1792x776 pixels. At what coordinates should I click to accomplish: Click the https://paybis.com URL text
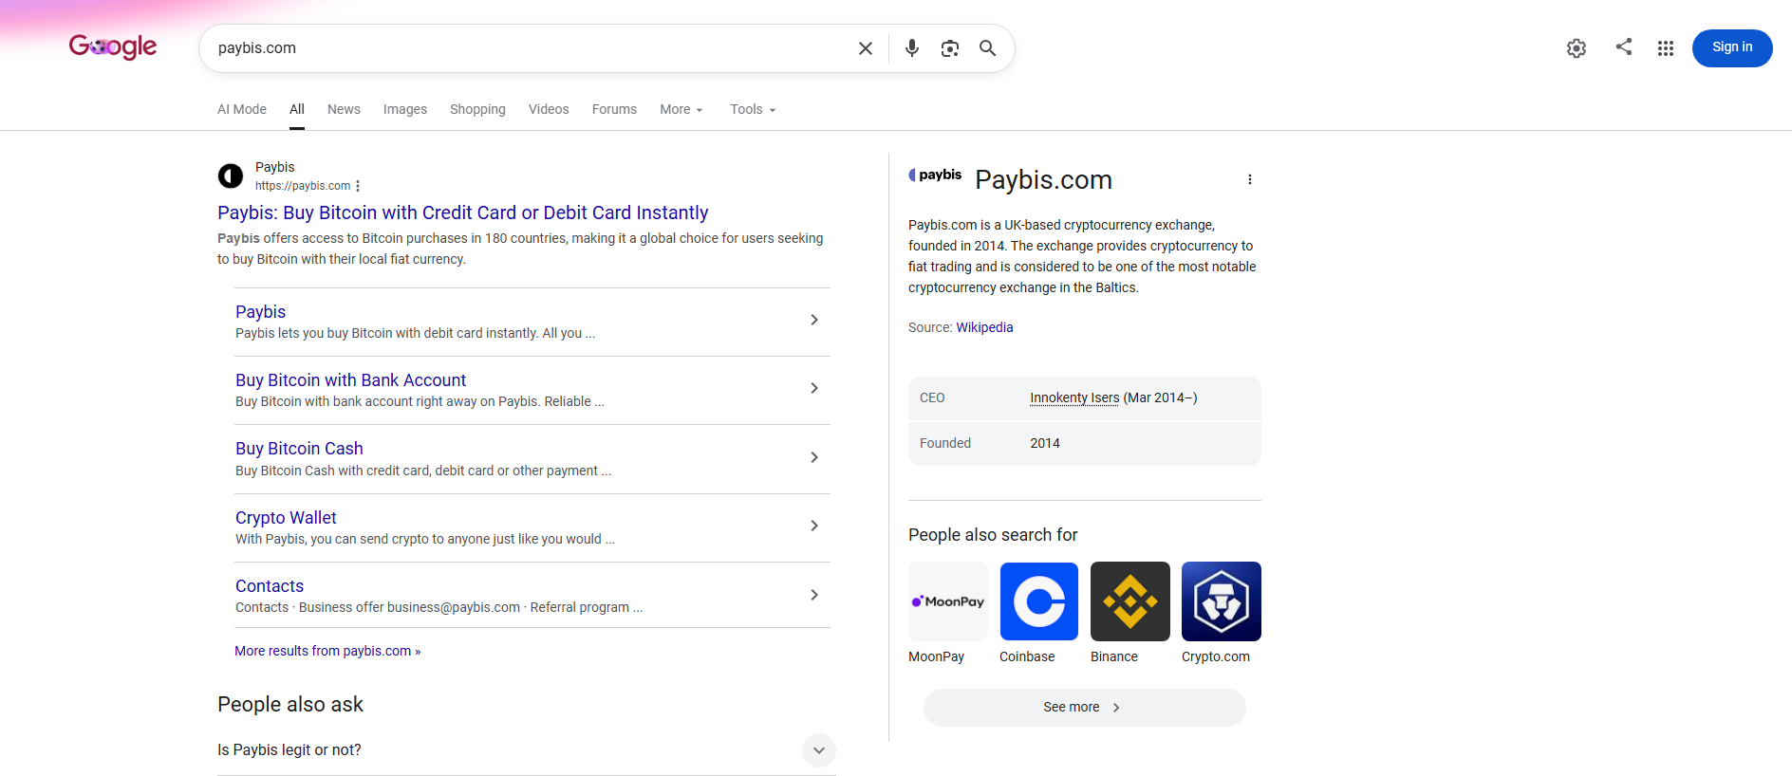[303, 186]
